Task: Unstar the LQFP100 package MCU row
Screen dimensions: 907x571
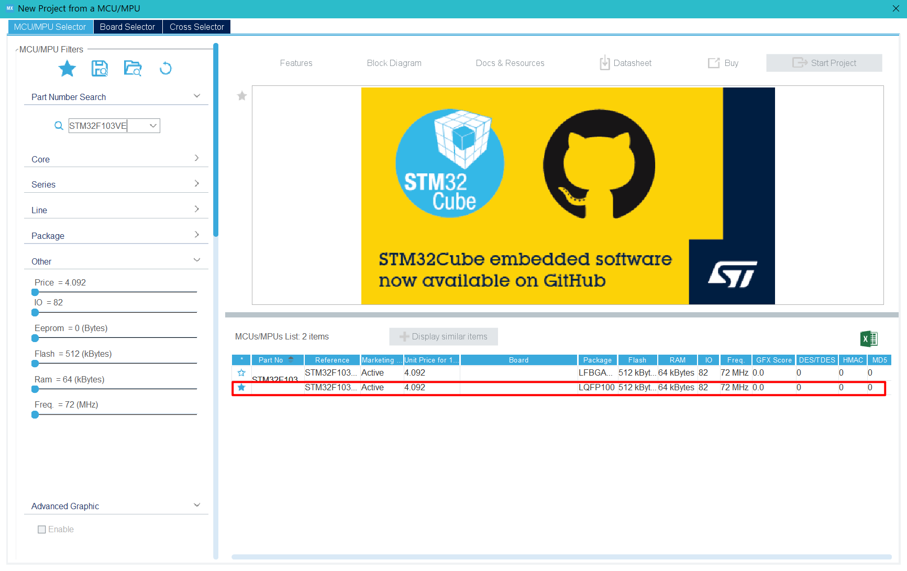Action: pyautogui.click(x=241, y=388)
